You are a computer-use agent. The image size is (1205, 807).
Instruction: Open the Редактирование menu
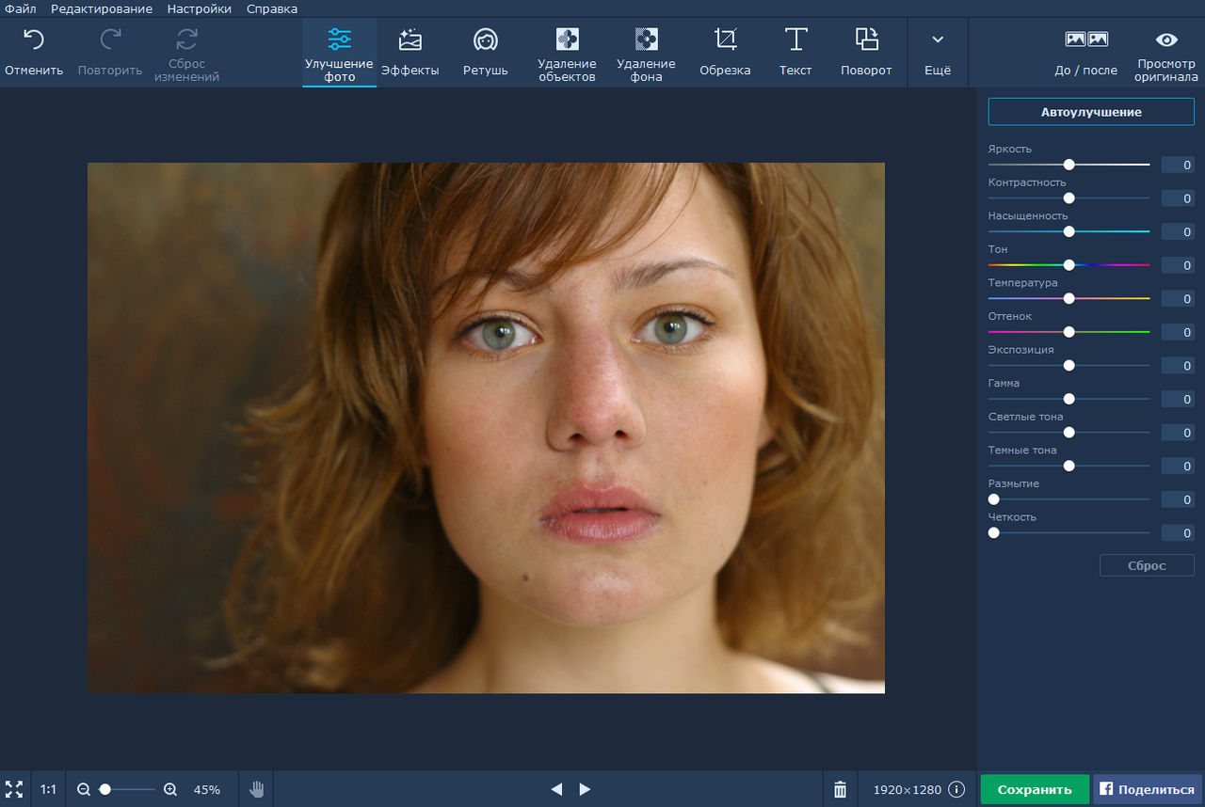[x=102, y=8]
